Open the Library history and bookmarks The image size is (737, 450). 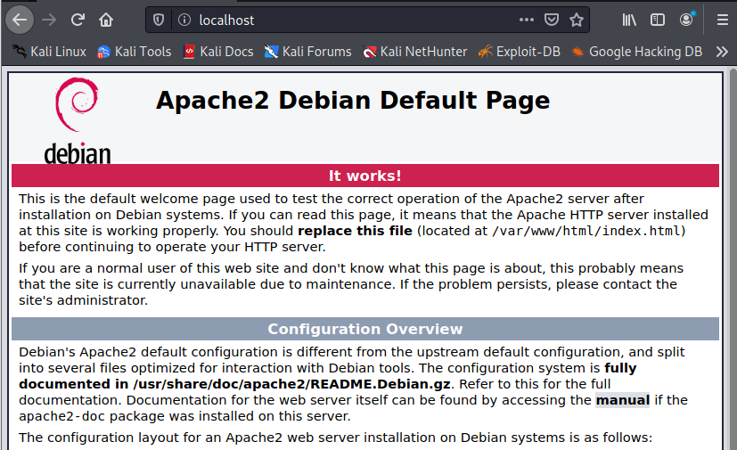(x=629, y=20)
